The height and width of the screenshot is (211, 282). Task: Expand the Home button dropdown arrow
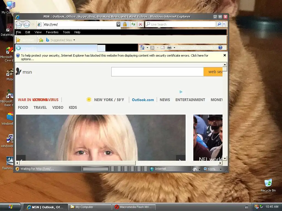point(148,48)
